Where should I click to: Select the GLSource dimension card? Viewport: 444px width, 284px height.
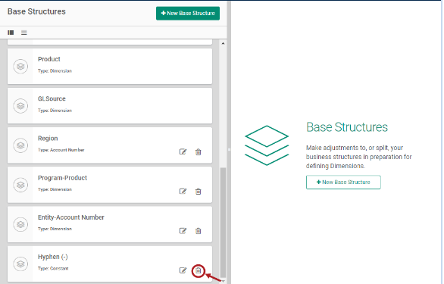pyautogui.click(x=110, y=105)
